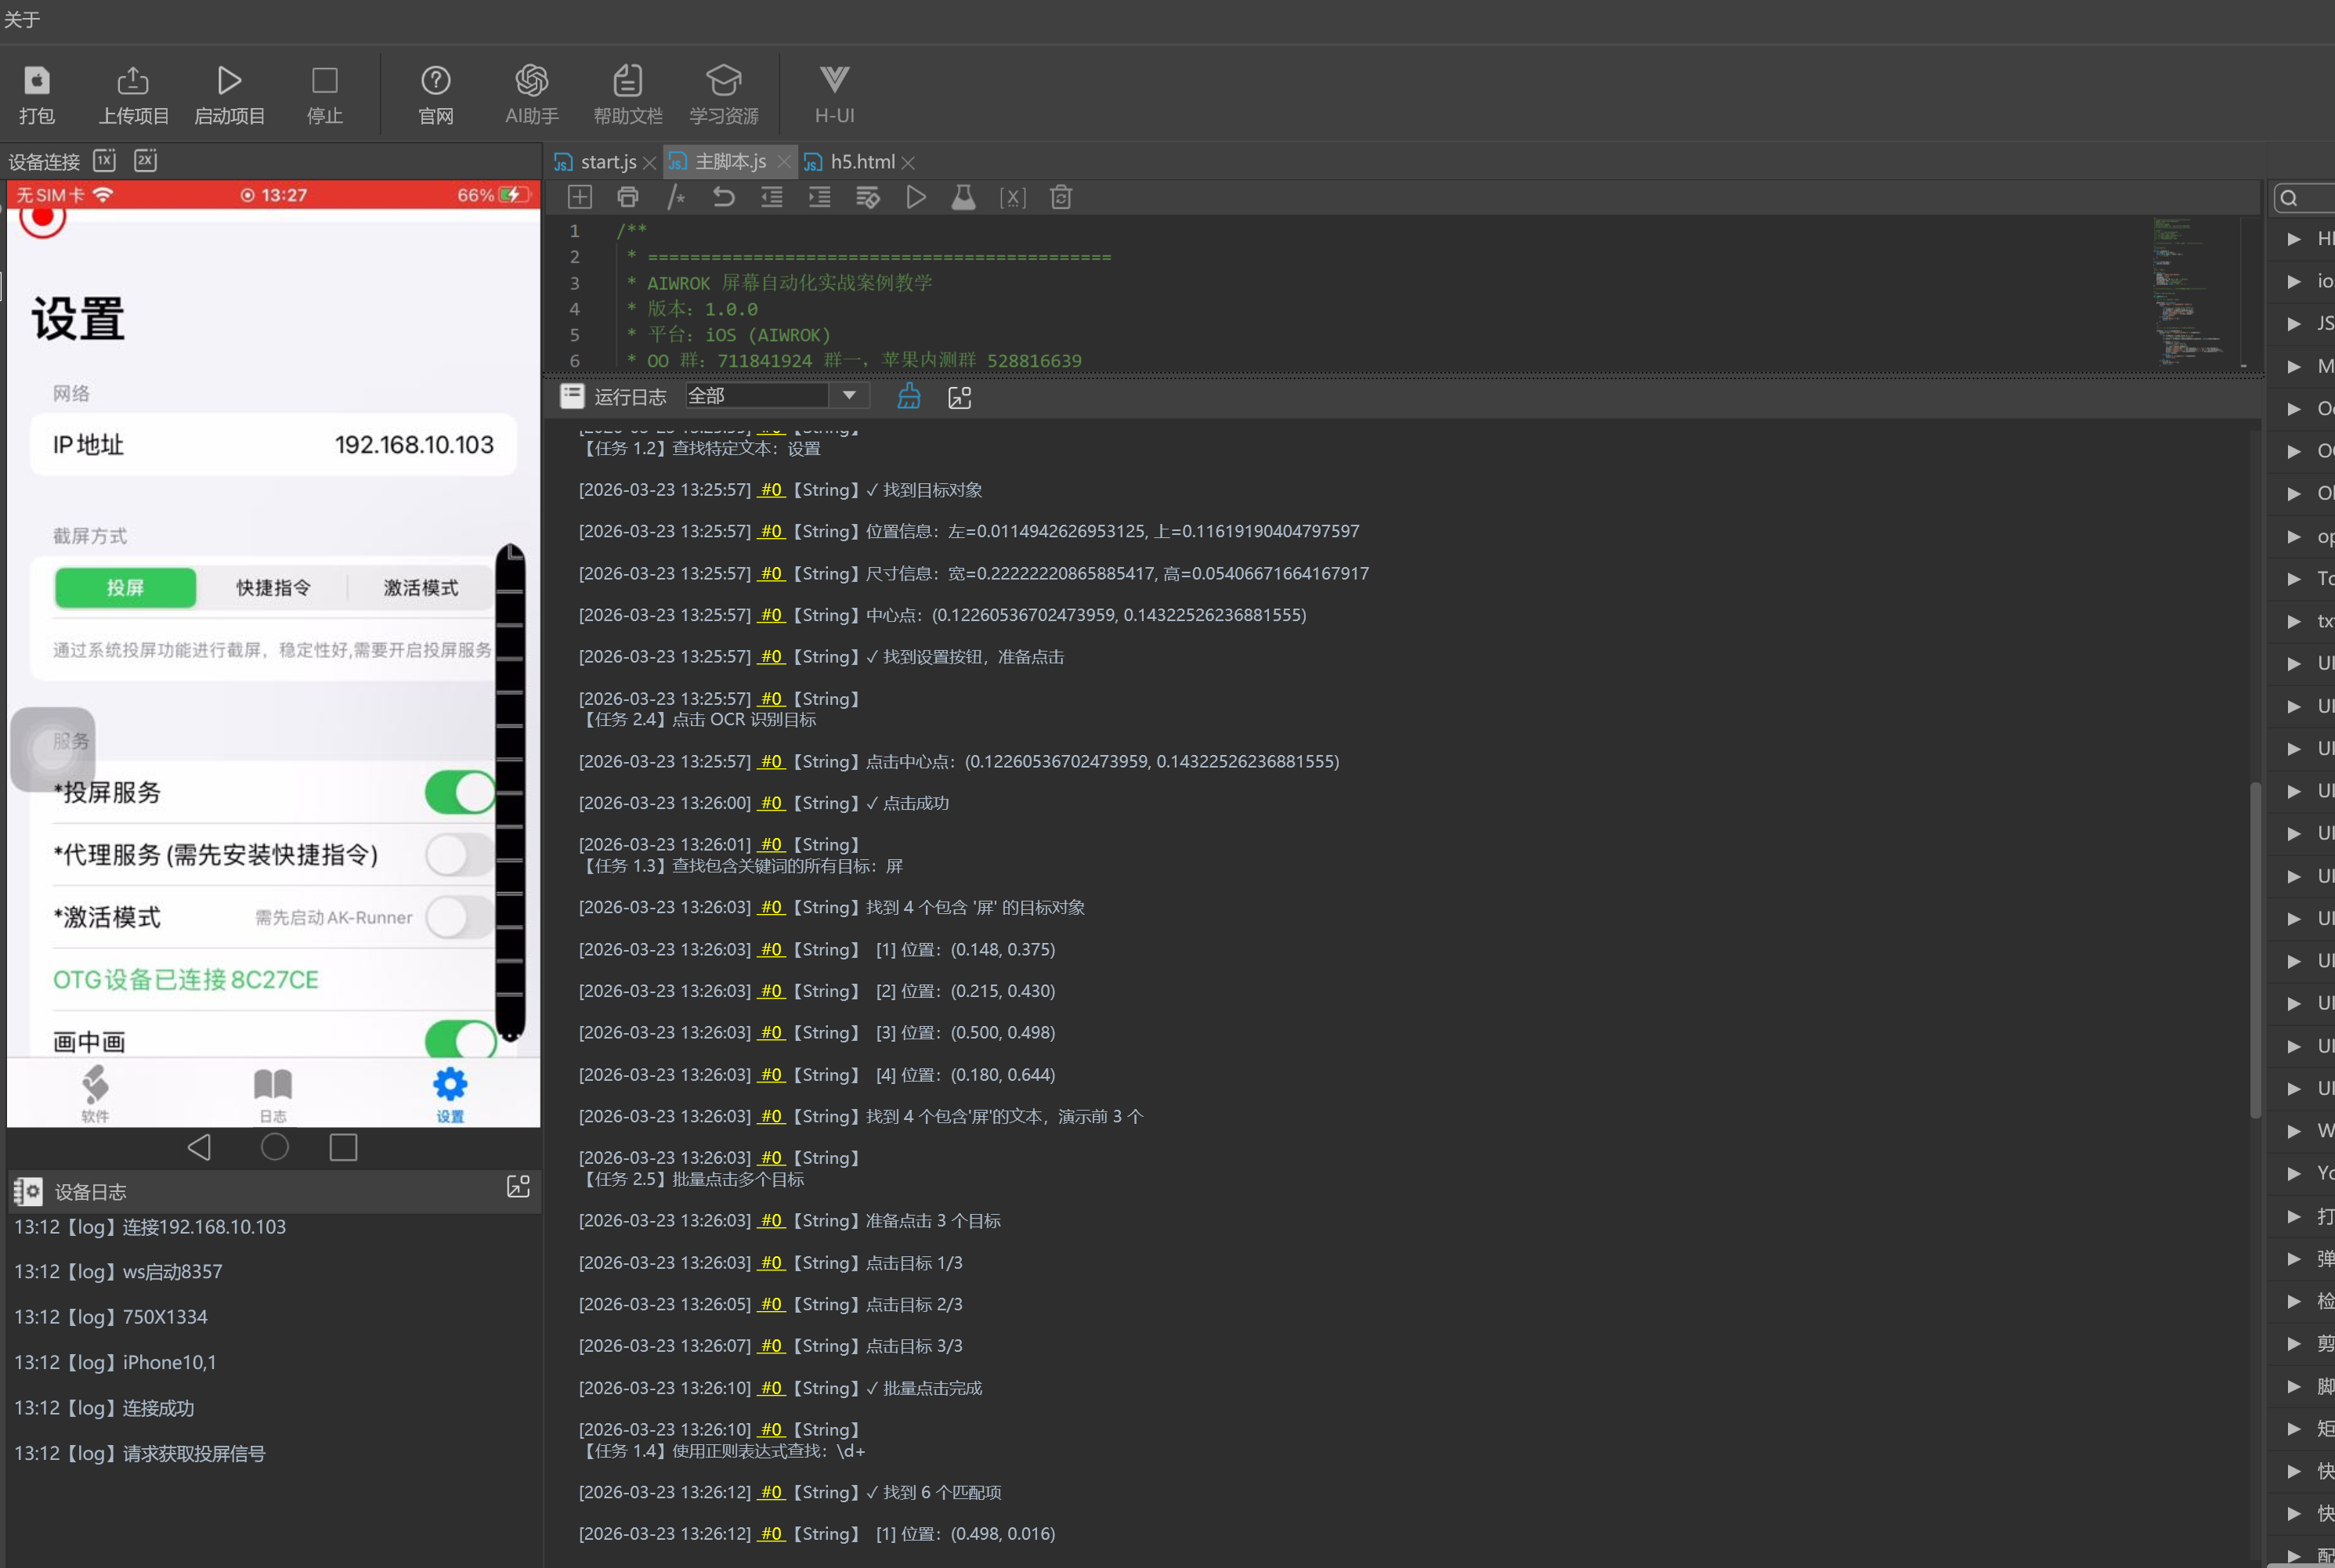Click the undo icon in editor toolbar
The width and height of the screenshot is (2335, 1568).
[x=723, y=197]
